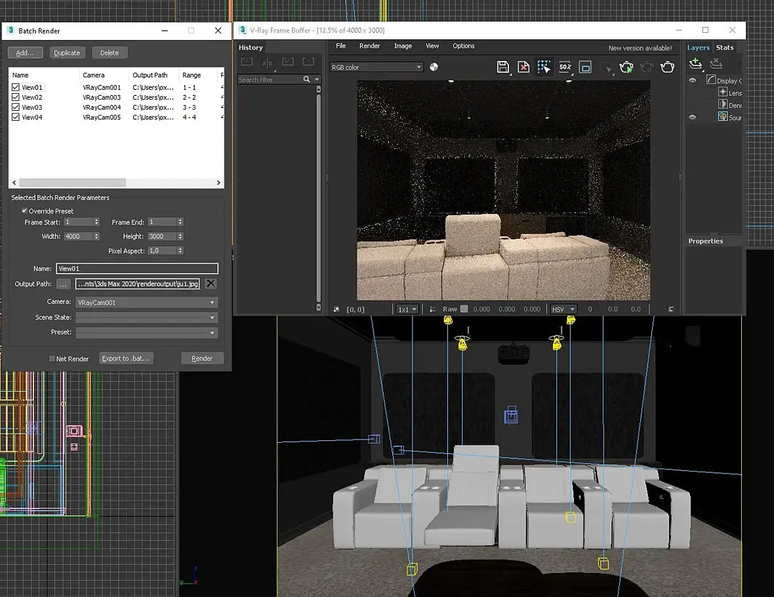Screen dimensions: 774x597
Task: Uncheck the View02 batch render checkbox
Action: [16, 97]
